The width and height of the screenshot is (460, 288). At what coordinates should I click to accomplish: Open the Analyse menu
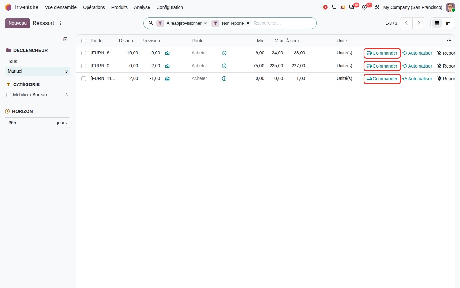(142, 7)
